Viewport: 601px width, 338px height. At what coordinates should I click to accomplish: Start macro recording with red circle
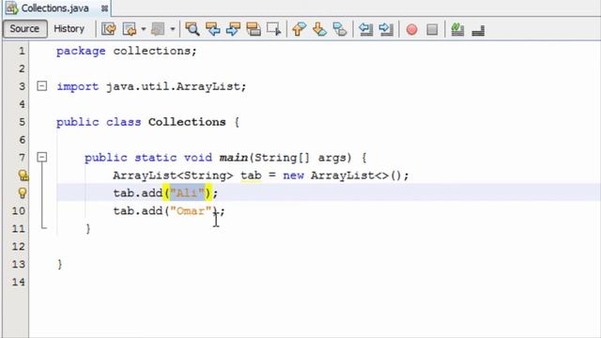[x=411, y=29]
